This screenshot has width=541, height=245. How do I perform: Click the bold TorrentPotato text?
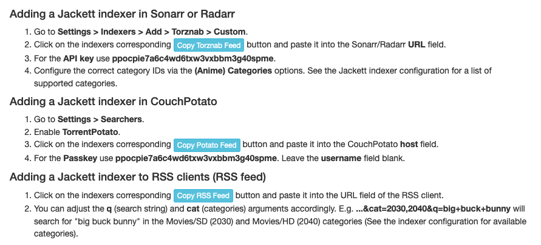(x=90, y=132)
